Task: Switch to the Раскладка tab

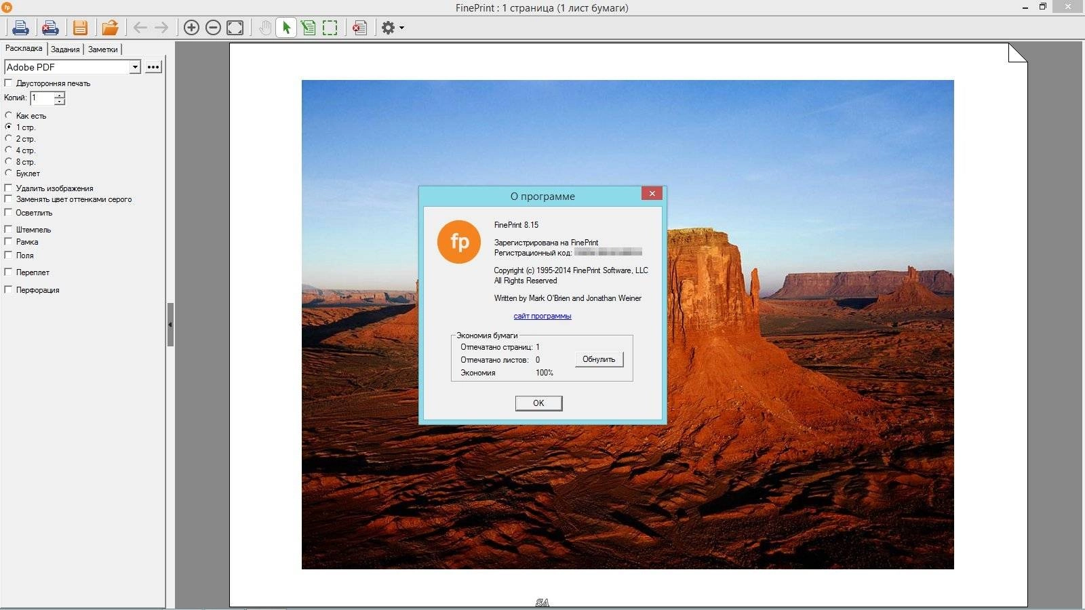Action: [x=24, y=48]
